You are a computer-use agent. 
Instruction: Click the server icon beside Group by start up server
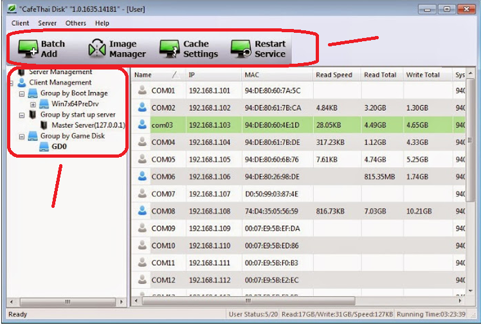click(x=32, y=115)
